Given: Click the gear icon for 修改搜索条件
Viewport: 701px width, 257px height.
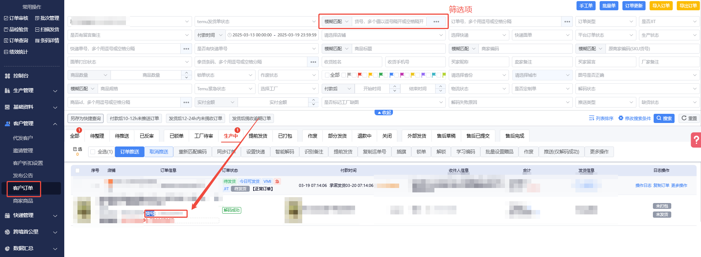Looking at the screenshot, I should pos(621,118).
